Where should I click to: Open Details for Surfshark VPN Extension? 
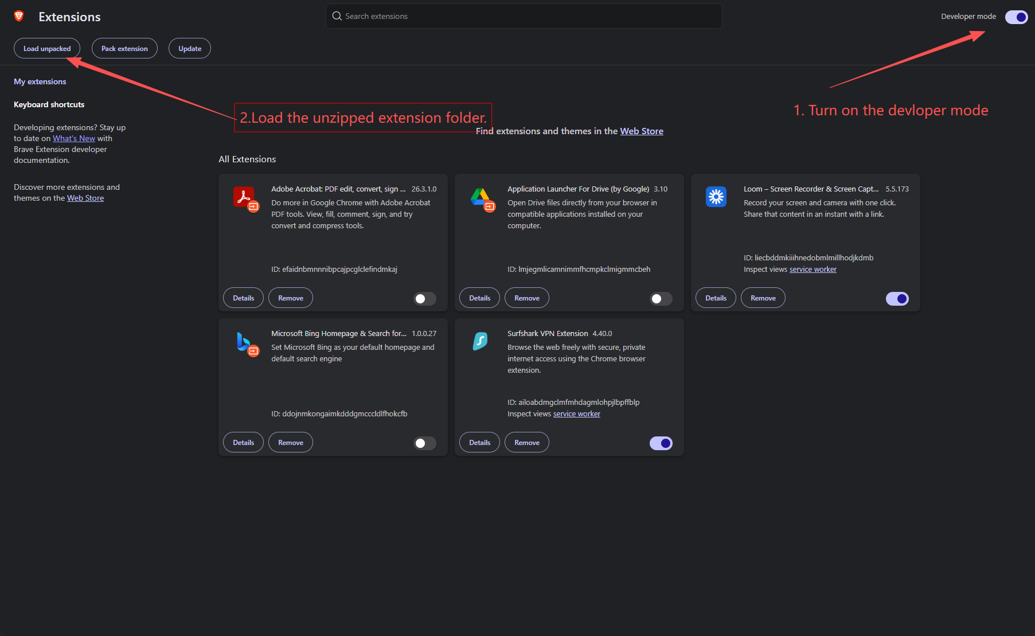click(x=479, y=443)
